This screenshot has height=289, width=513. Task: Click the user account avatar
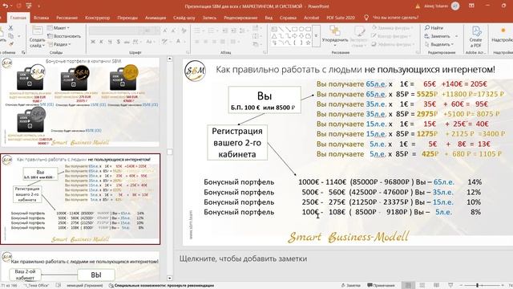(x=455, y=6)
